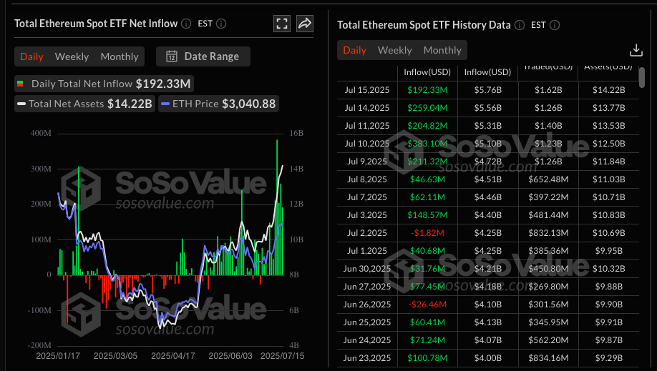
Task: Click info icon next to EST in chart panel
Action: point(221,24)
